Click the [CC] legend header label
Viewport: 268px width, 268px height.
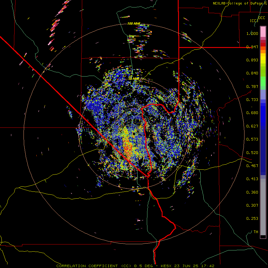(254, 21)
